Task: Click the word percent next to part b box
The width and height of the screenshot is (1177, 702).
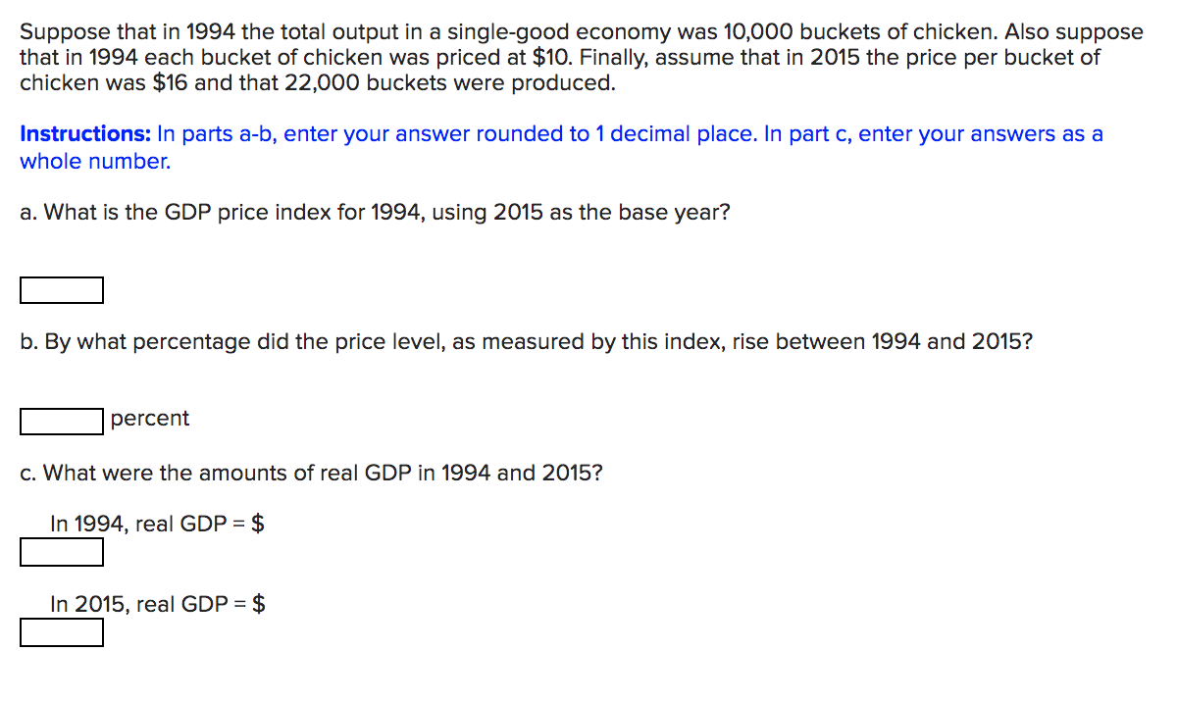Action: 150,419
